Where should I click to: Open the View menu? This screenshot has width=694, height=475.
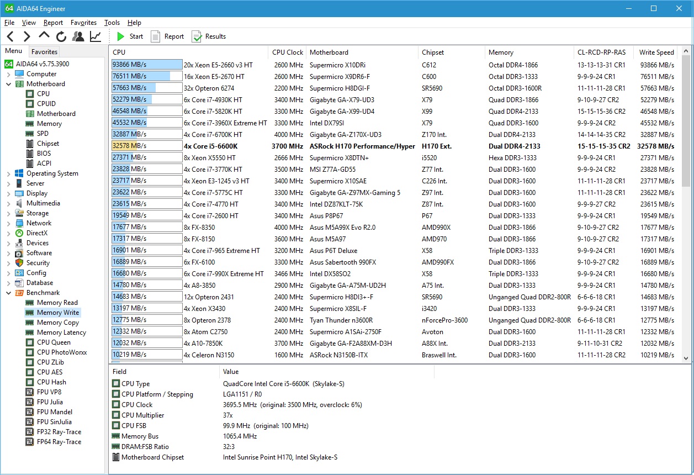pos(29,23)
